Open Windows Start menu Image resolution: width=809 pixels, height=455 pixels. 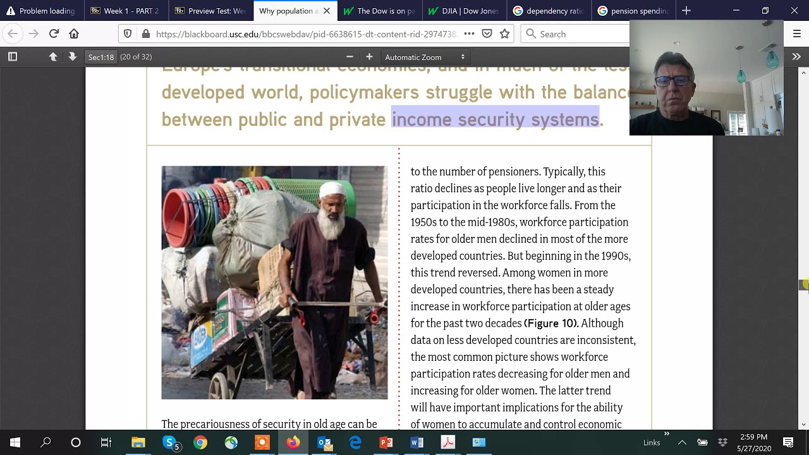15,442
